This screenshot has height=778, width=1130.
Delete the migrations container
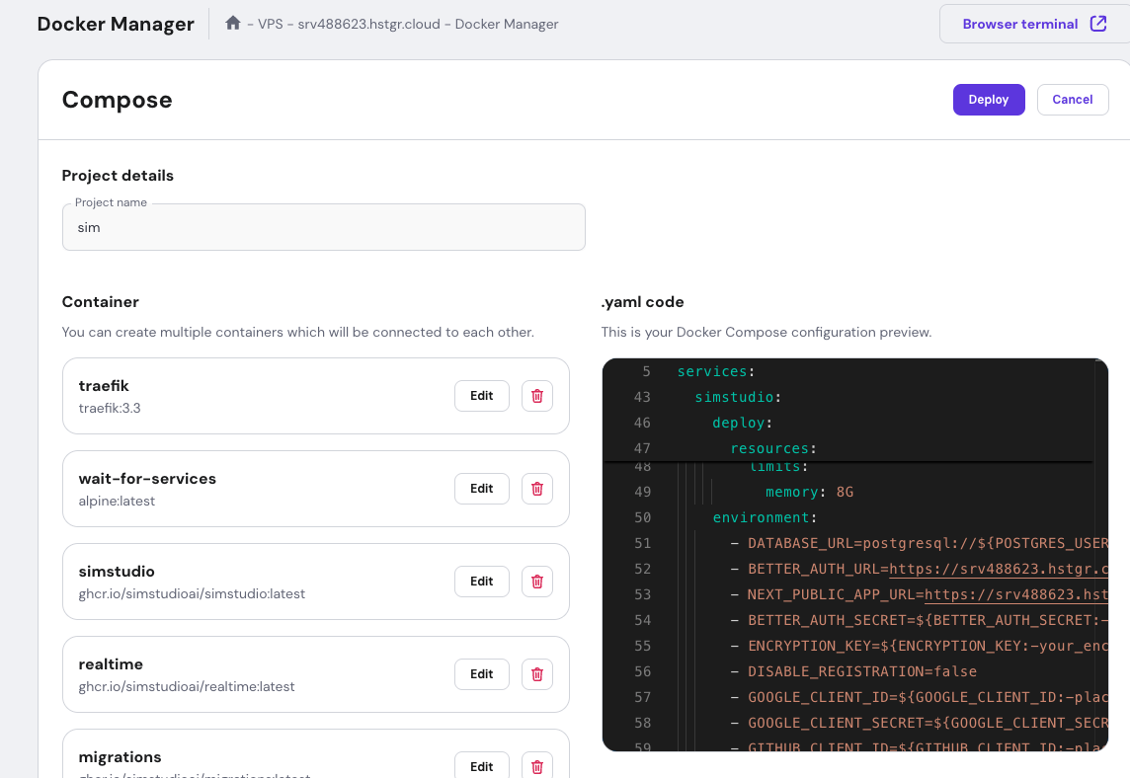537,766
